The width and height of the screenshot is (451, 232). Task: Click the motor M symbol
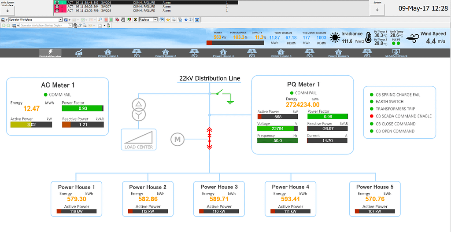point(177,139)
